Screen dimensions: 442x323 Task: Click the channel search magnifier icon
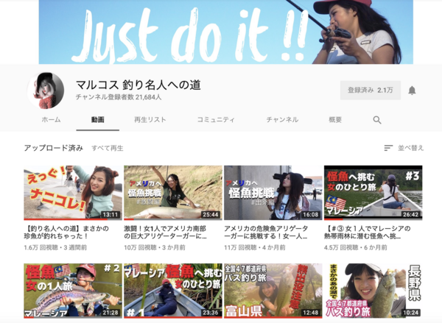point(377,120)
